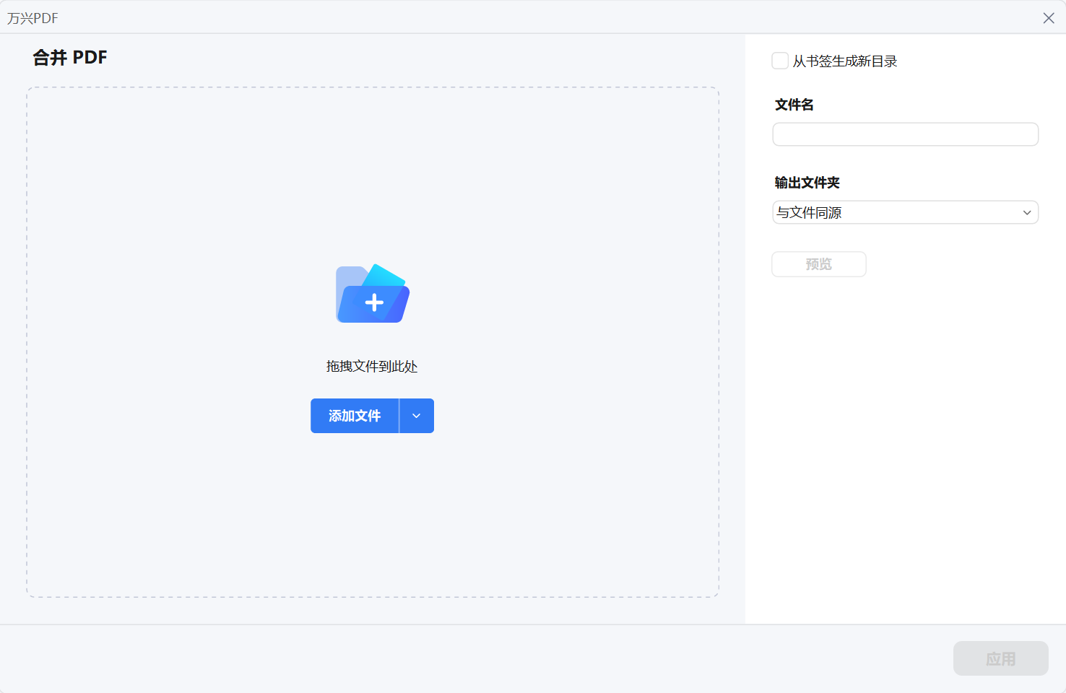The image size is (1066, 693).
Task: Click the 合并 PDF heading area
Action: [70, 58]
